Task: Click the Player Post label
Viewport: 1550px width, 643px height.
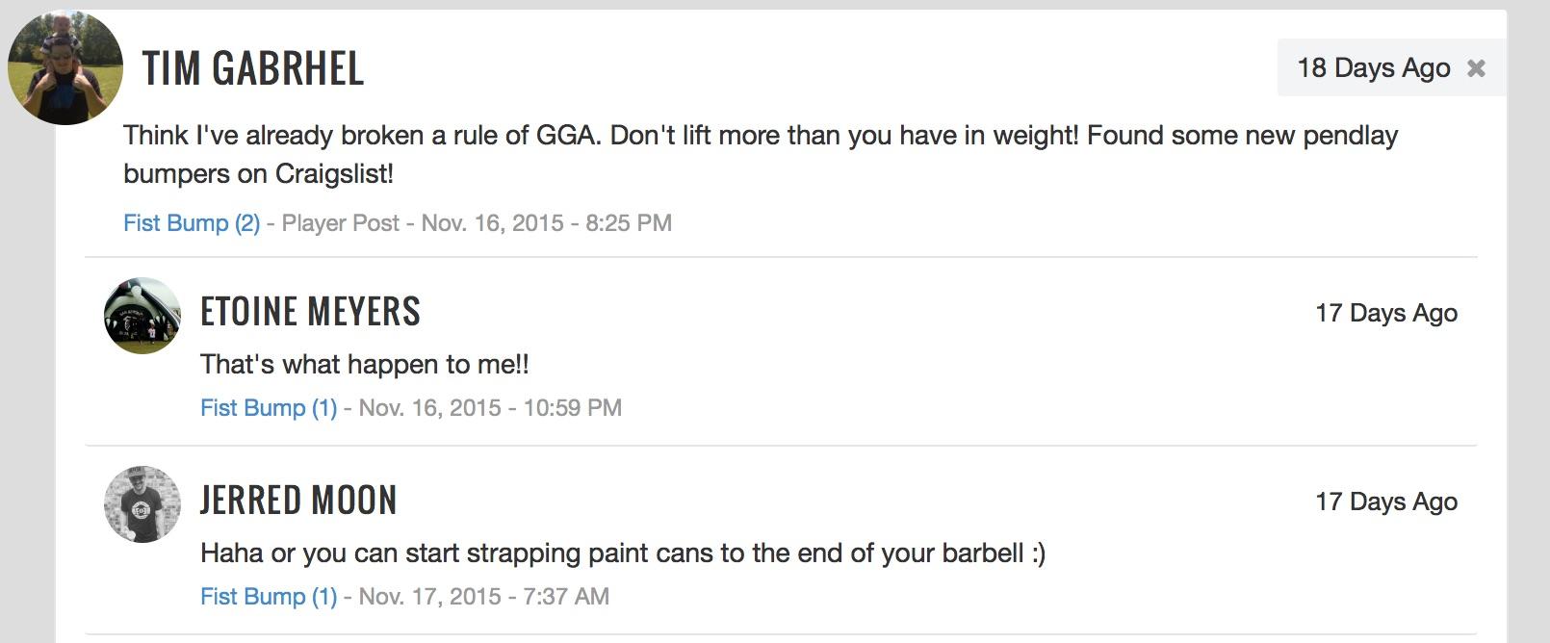Action: tap(340, 223)
